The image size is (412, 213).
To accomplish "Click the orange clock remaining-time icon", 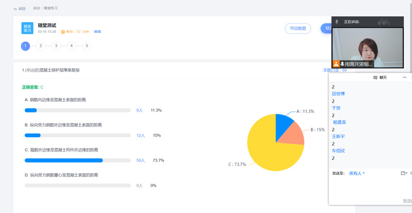I will pos(63,32).
